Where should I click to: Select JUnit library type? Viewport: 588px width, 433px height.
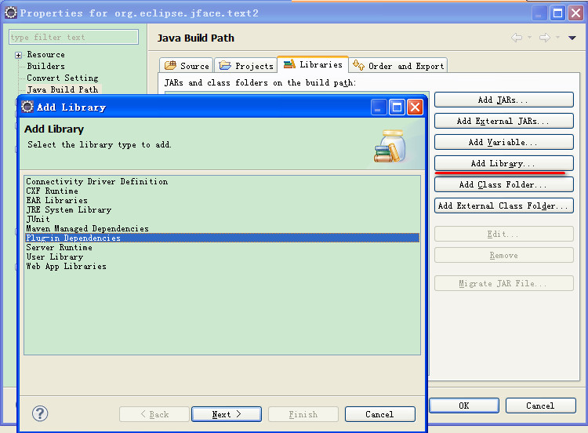[222, 219]
